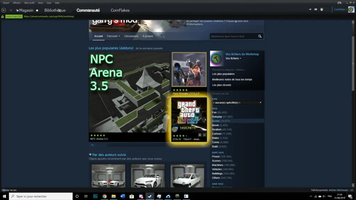Show hidden system tray icons
This screenshot has width=356, height=200.
tap(311, 196)
